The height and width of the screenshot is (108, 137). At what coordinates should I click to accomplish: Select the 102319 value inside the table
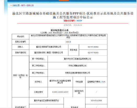tap(68, 42)
